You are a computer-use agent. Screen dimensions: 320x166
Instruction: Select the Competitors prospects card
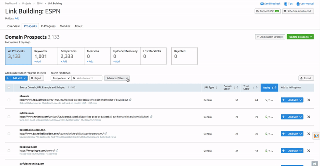click(x=71, y=56)
